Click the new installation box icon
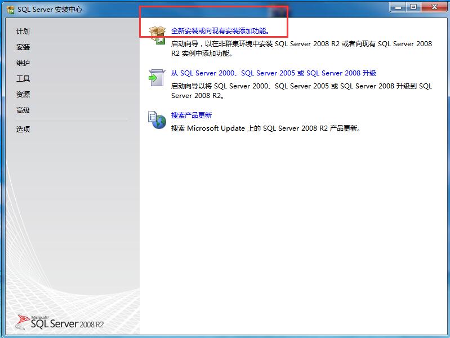Image resolution: width=450 pixels, height=338 pixels. [x=157, y=35]
